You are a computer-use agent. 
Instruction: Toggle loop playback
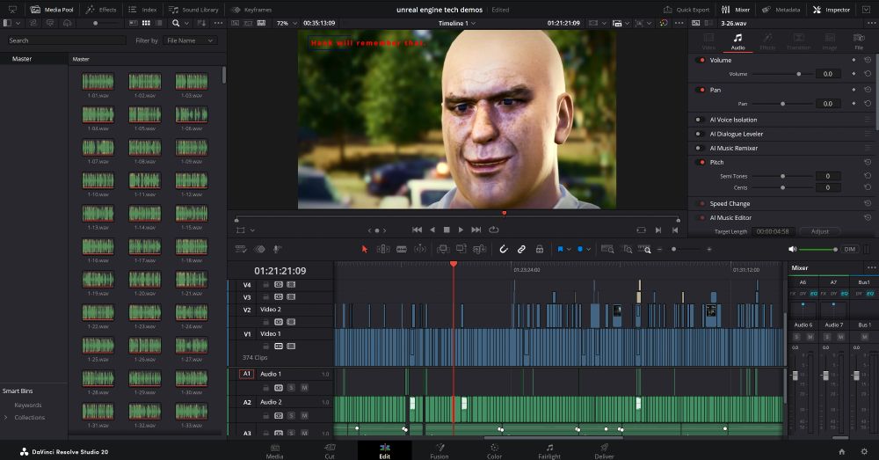(494, 230)
